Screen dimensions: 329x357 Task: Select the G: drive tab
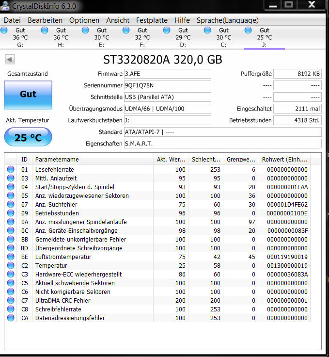[20, 37]
